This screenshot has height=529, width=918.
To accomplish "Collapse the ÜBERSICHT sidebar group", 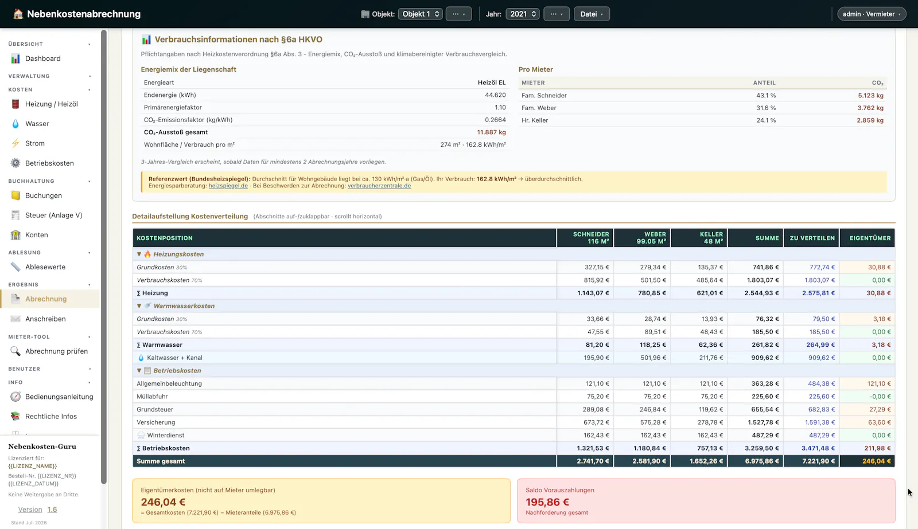I will pos(50,44).
